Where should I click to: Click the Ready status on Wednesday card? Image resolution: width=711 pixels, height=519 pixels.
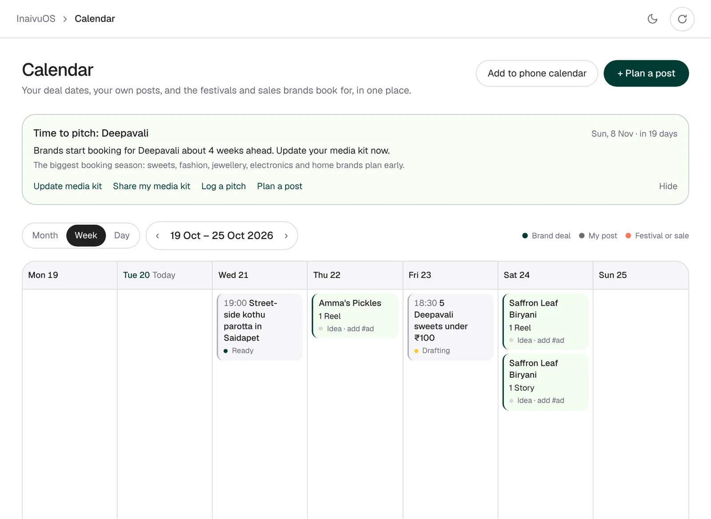tap(239, 351)
